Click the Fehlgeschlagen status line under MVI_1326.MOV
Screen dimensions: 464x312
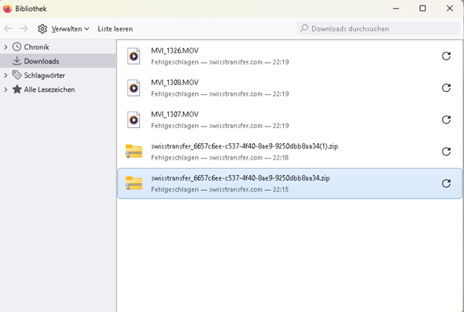(x=220, y=62)
